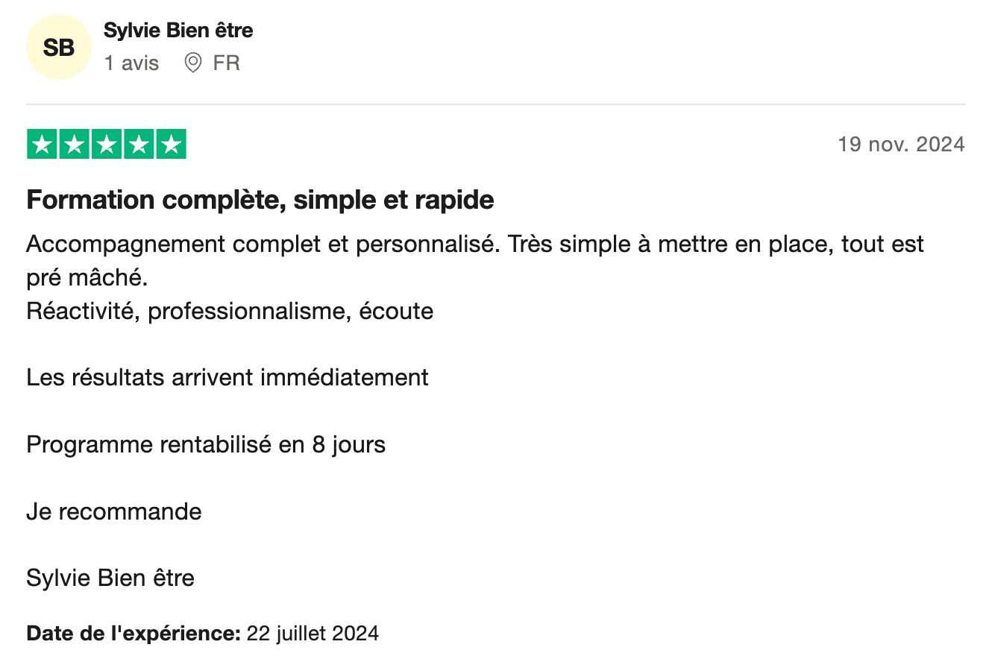Image resolution: width=992 pixels, height=659 pixels.
Task: Click the fifth green rating star
Action: click(171, 145)
